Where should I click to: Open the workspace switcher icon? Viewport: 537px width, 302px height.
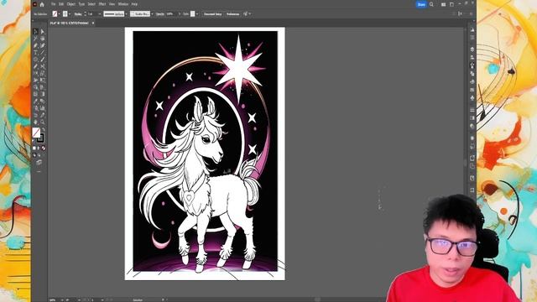[451, 4]
